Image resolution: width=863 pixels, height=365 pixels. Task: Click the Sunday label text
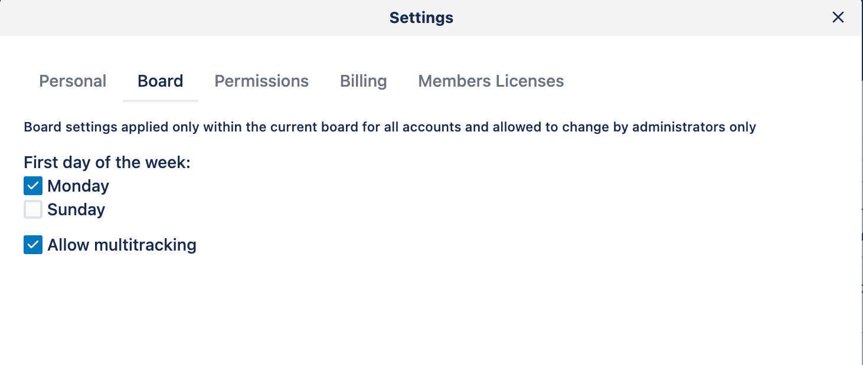[76, 209]
